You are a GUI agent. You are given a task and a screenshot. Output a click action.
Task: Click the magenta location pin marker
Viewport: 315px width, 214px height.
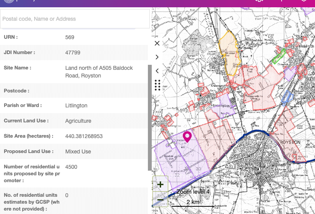click(x=187, y=136)
